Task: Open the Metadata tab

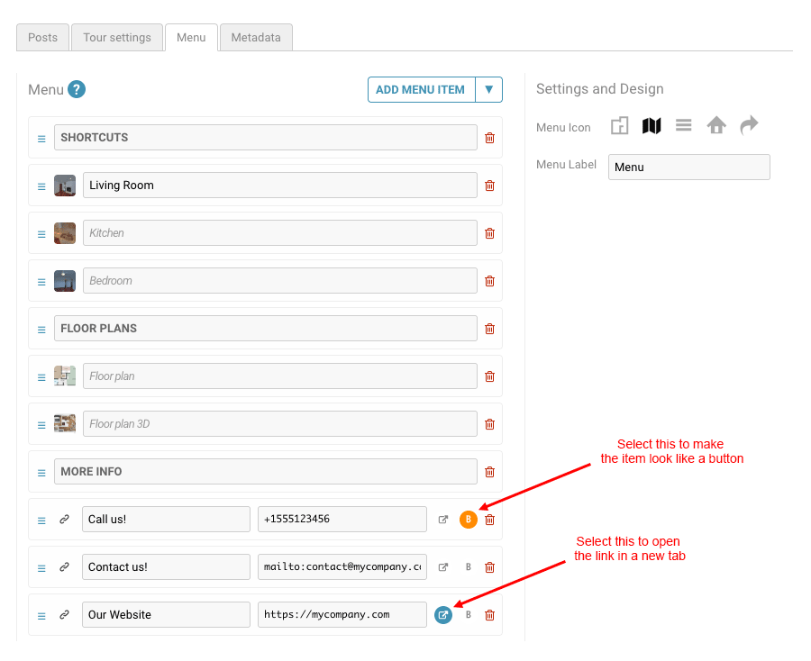Action: pos(256,38)
